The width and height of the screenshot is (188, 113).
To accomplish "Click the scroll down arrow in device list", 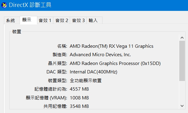I will tap(182, 106).
